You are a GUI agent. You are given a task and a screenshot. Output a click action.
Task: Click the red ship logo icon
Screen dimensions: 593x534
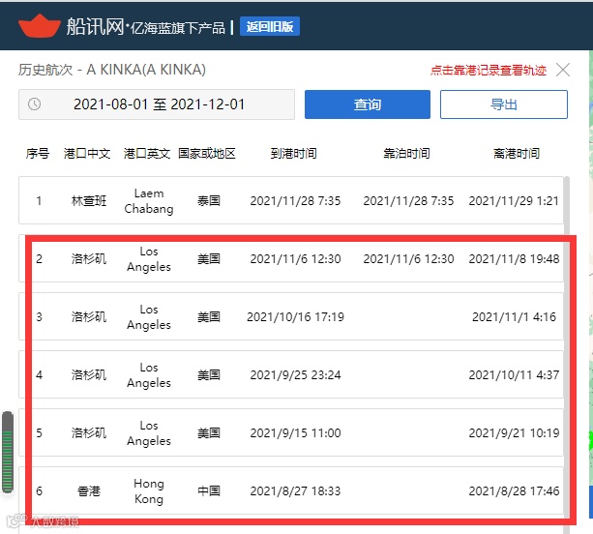pos(40,26)
